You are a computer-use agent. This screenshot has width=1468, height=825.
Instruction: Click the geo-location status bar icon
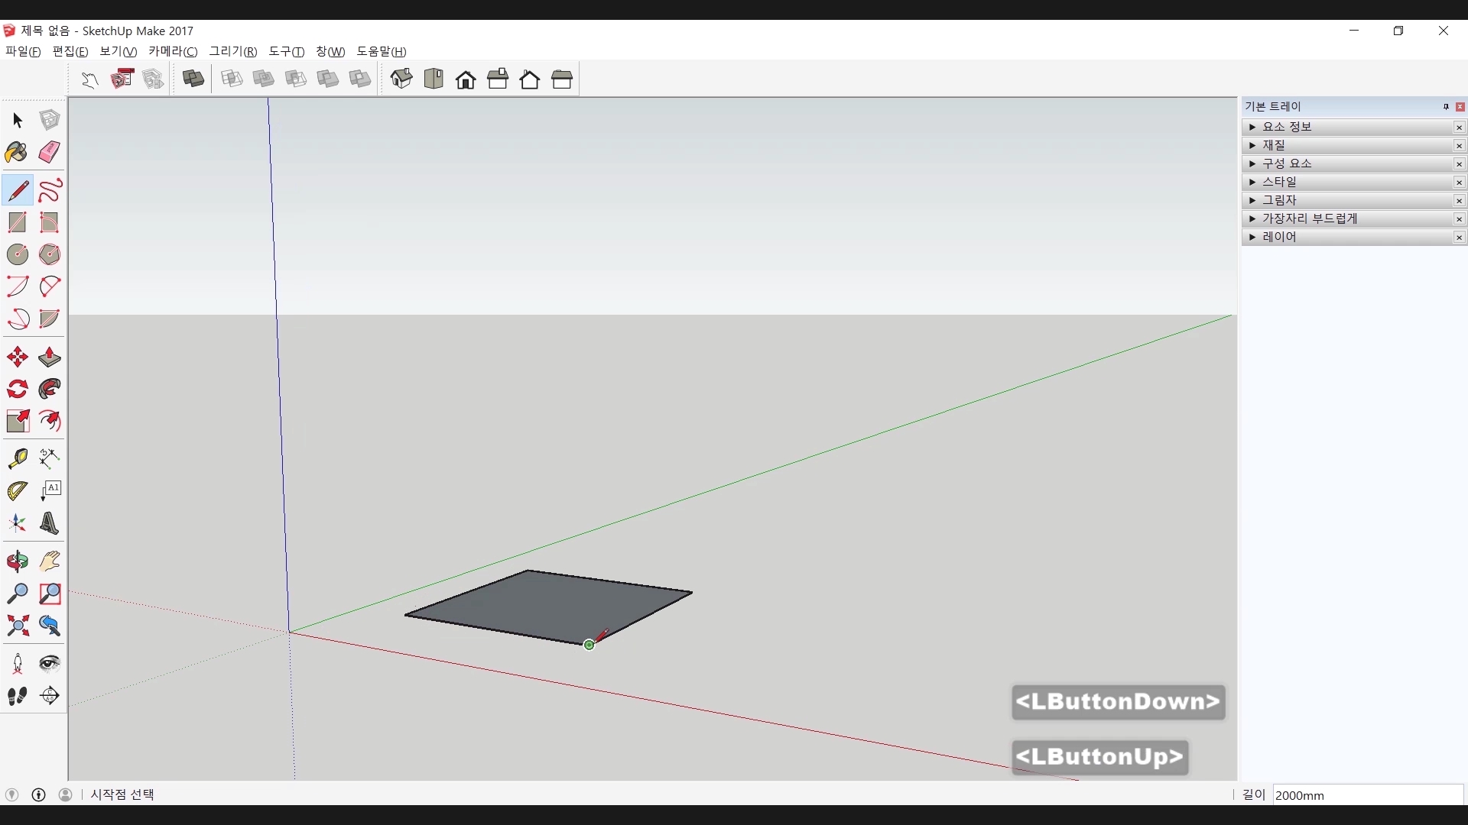click(x=11, y=795)
